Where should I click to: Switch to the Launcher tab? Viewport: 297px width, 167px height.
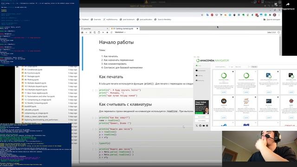pyautogui.click(x=94, y=29)
